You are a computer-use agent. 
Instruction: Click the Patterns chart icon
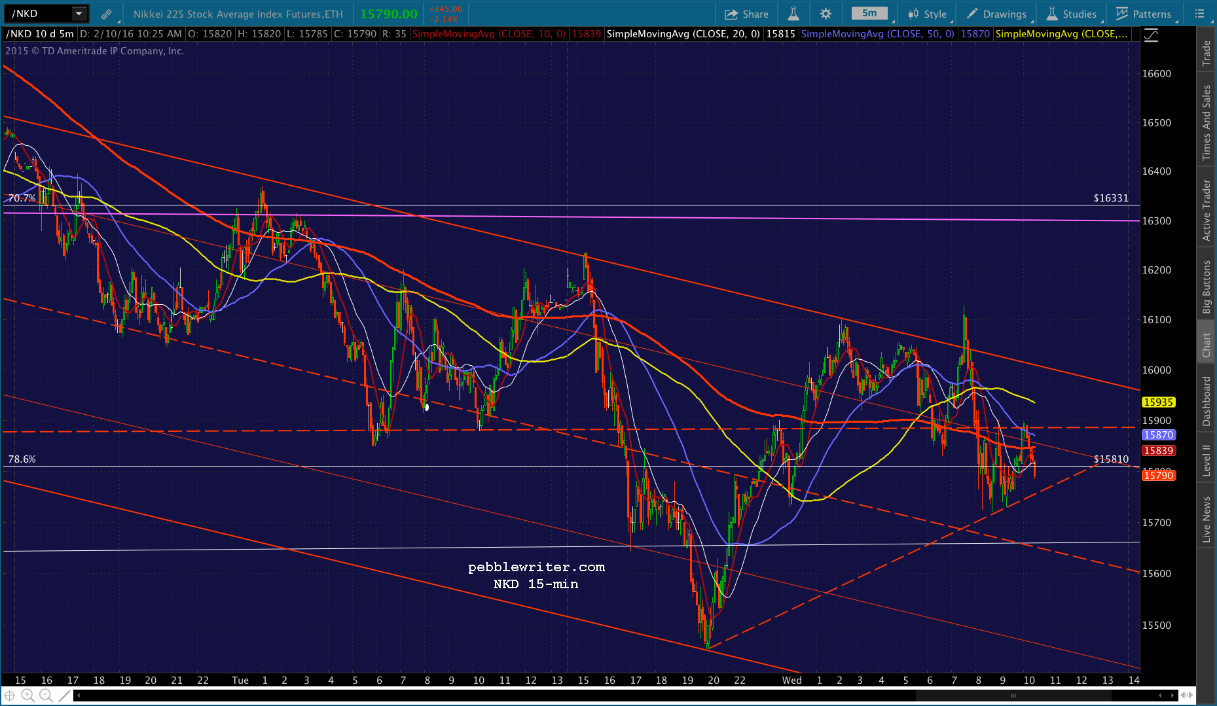pyautogui.click(x=1122, y=14)
